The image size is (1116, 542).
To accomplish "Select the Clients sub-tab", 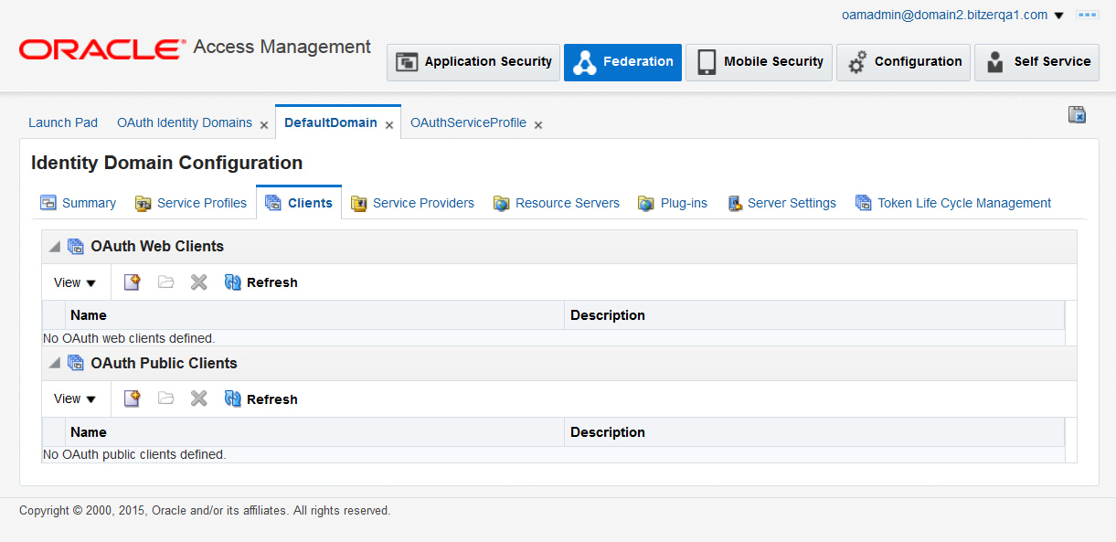I will point(299,203).
